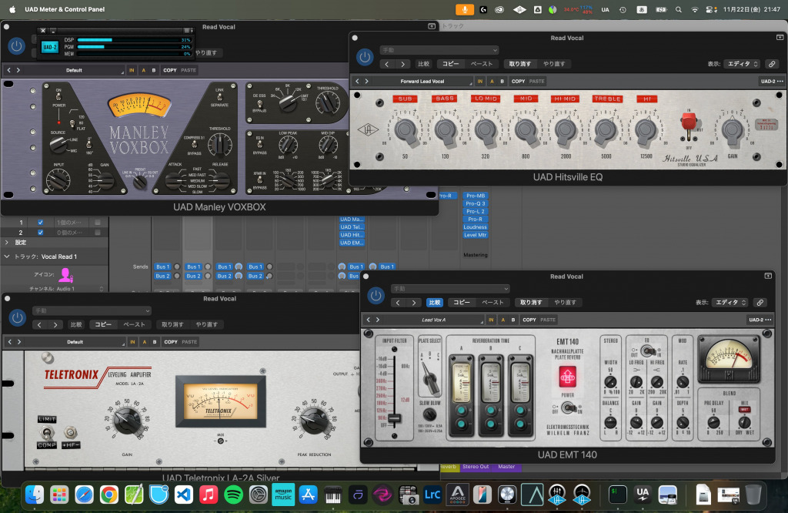Click the pink vocal track icon
Viewport: 788px width, 513px height.
[x=65, y=274]
